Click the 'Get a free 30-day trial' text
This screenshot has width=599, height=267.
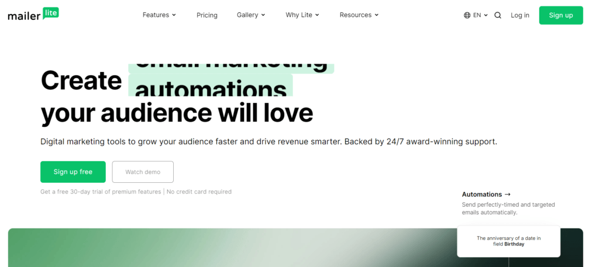101,192
